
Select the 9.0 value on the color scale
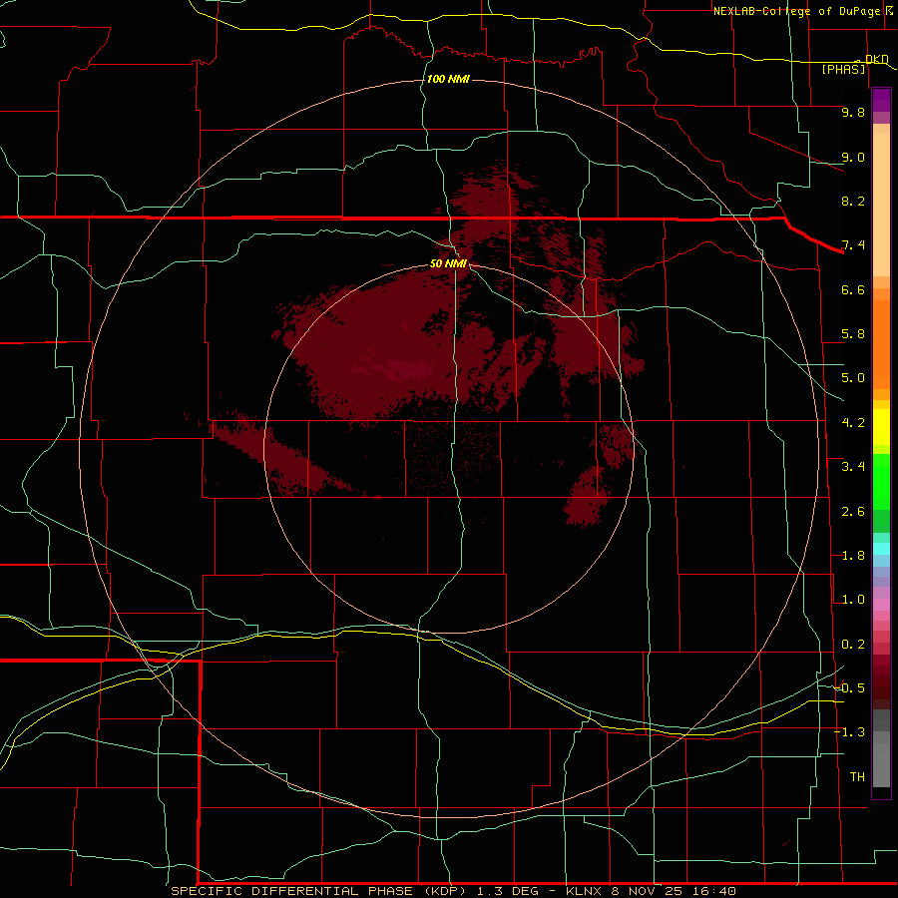click(853, 157)
